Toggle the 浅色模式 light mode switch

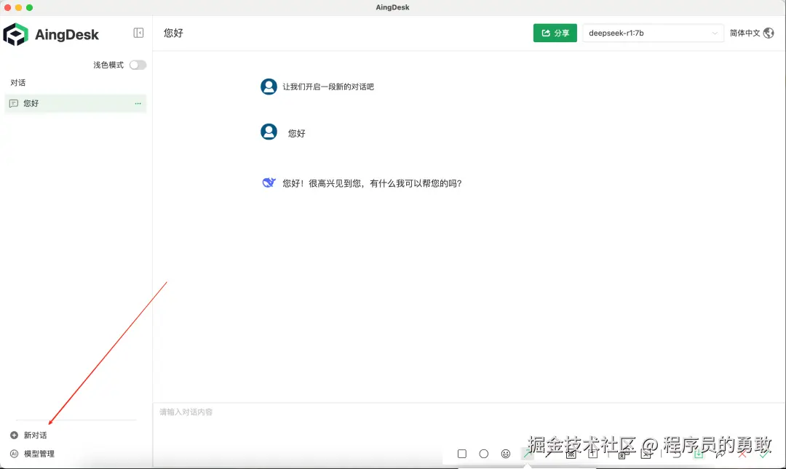(x=138, y=65)
